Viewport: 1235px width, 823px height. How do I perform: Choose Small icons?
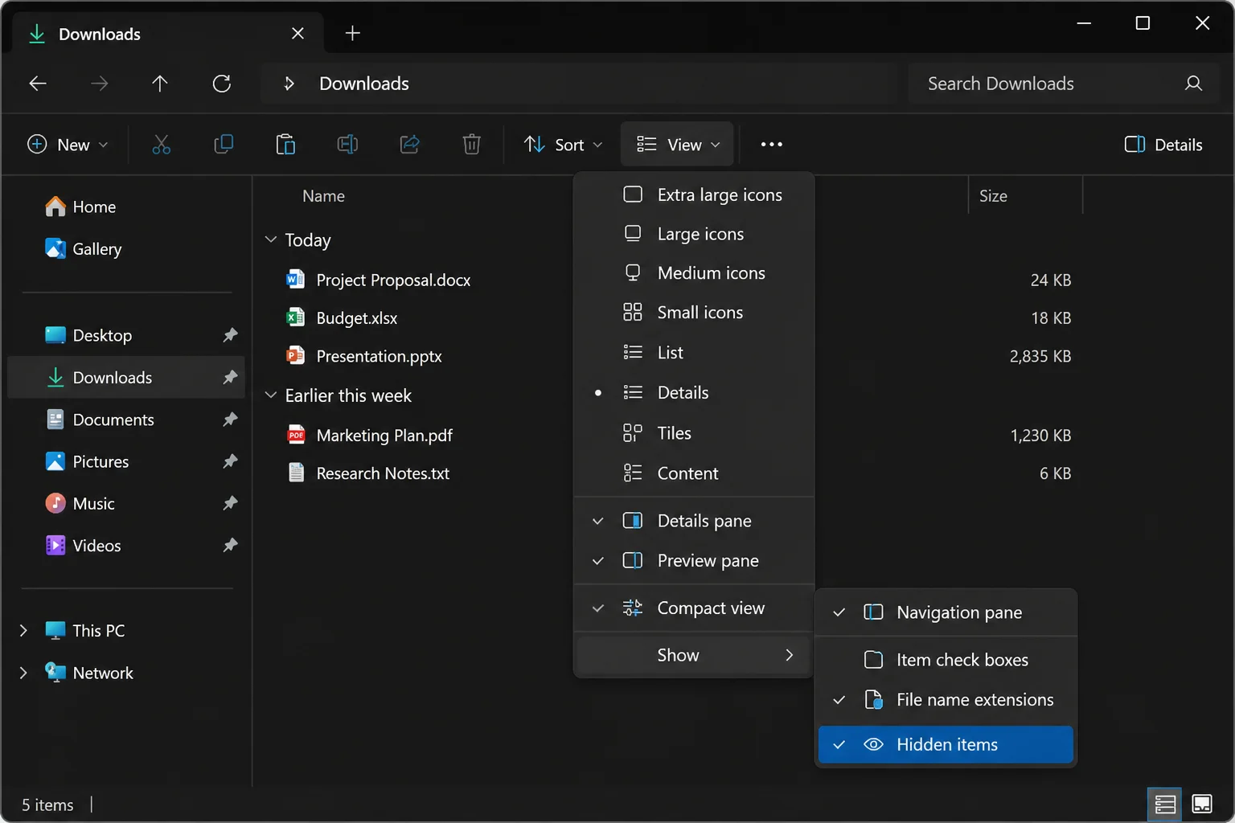694,313
